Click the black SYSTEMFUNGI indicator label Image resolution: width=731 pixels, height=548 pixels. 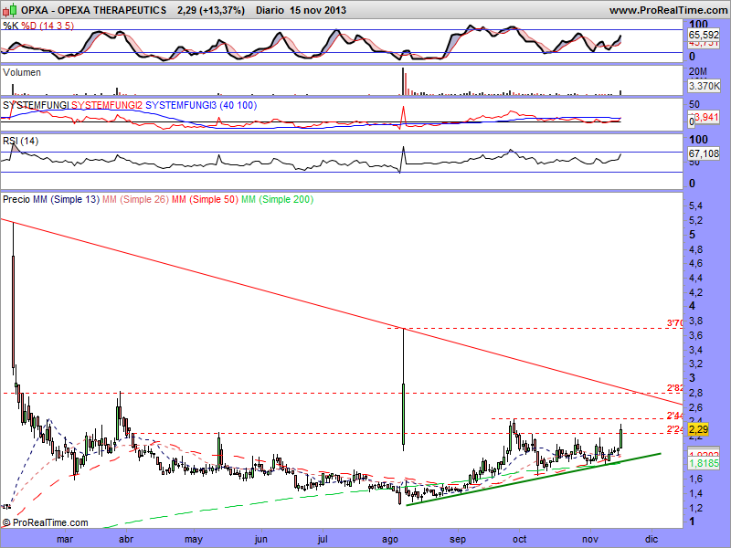(36, 105)
